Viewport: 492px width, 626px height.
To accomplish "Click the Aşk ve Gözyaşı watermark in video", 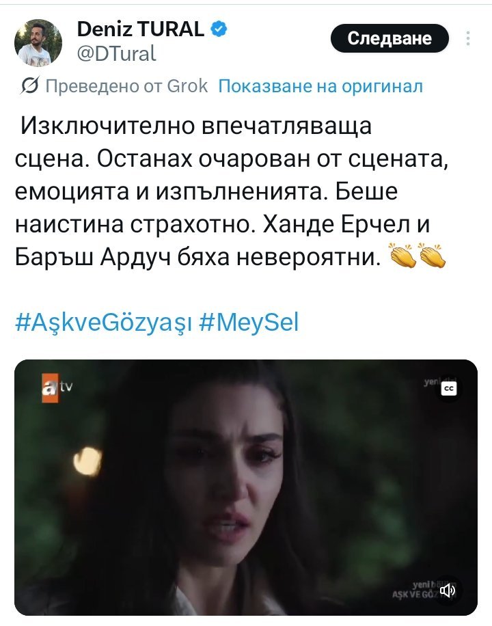I will click(x=415, y=590).
